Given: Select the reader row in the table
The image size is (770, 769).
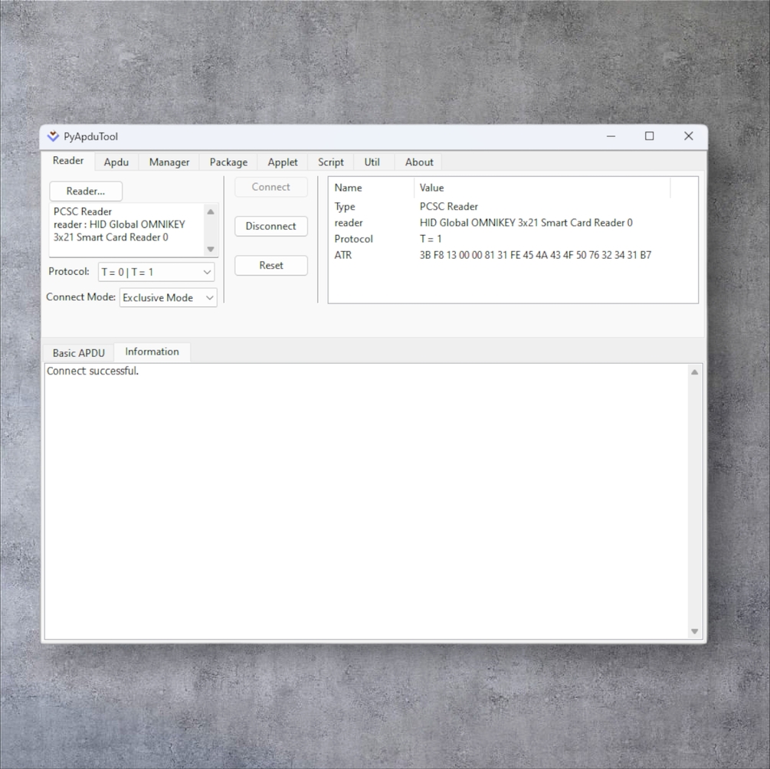Looking at the screenshot, I should (x=513, y=223).
